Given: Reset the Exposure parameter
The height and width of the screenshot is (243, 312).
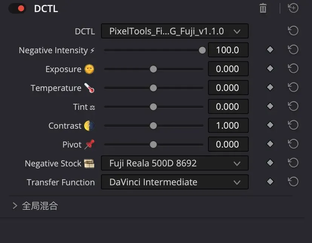Looking at the screenshot, I should [x=293, y=69].
